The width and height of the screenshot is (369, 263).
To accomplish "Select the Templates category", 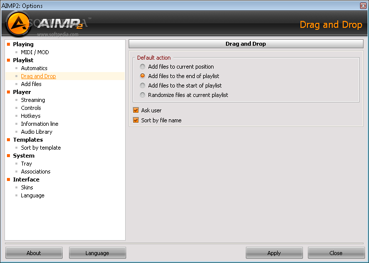I will coord(28,140).
